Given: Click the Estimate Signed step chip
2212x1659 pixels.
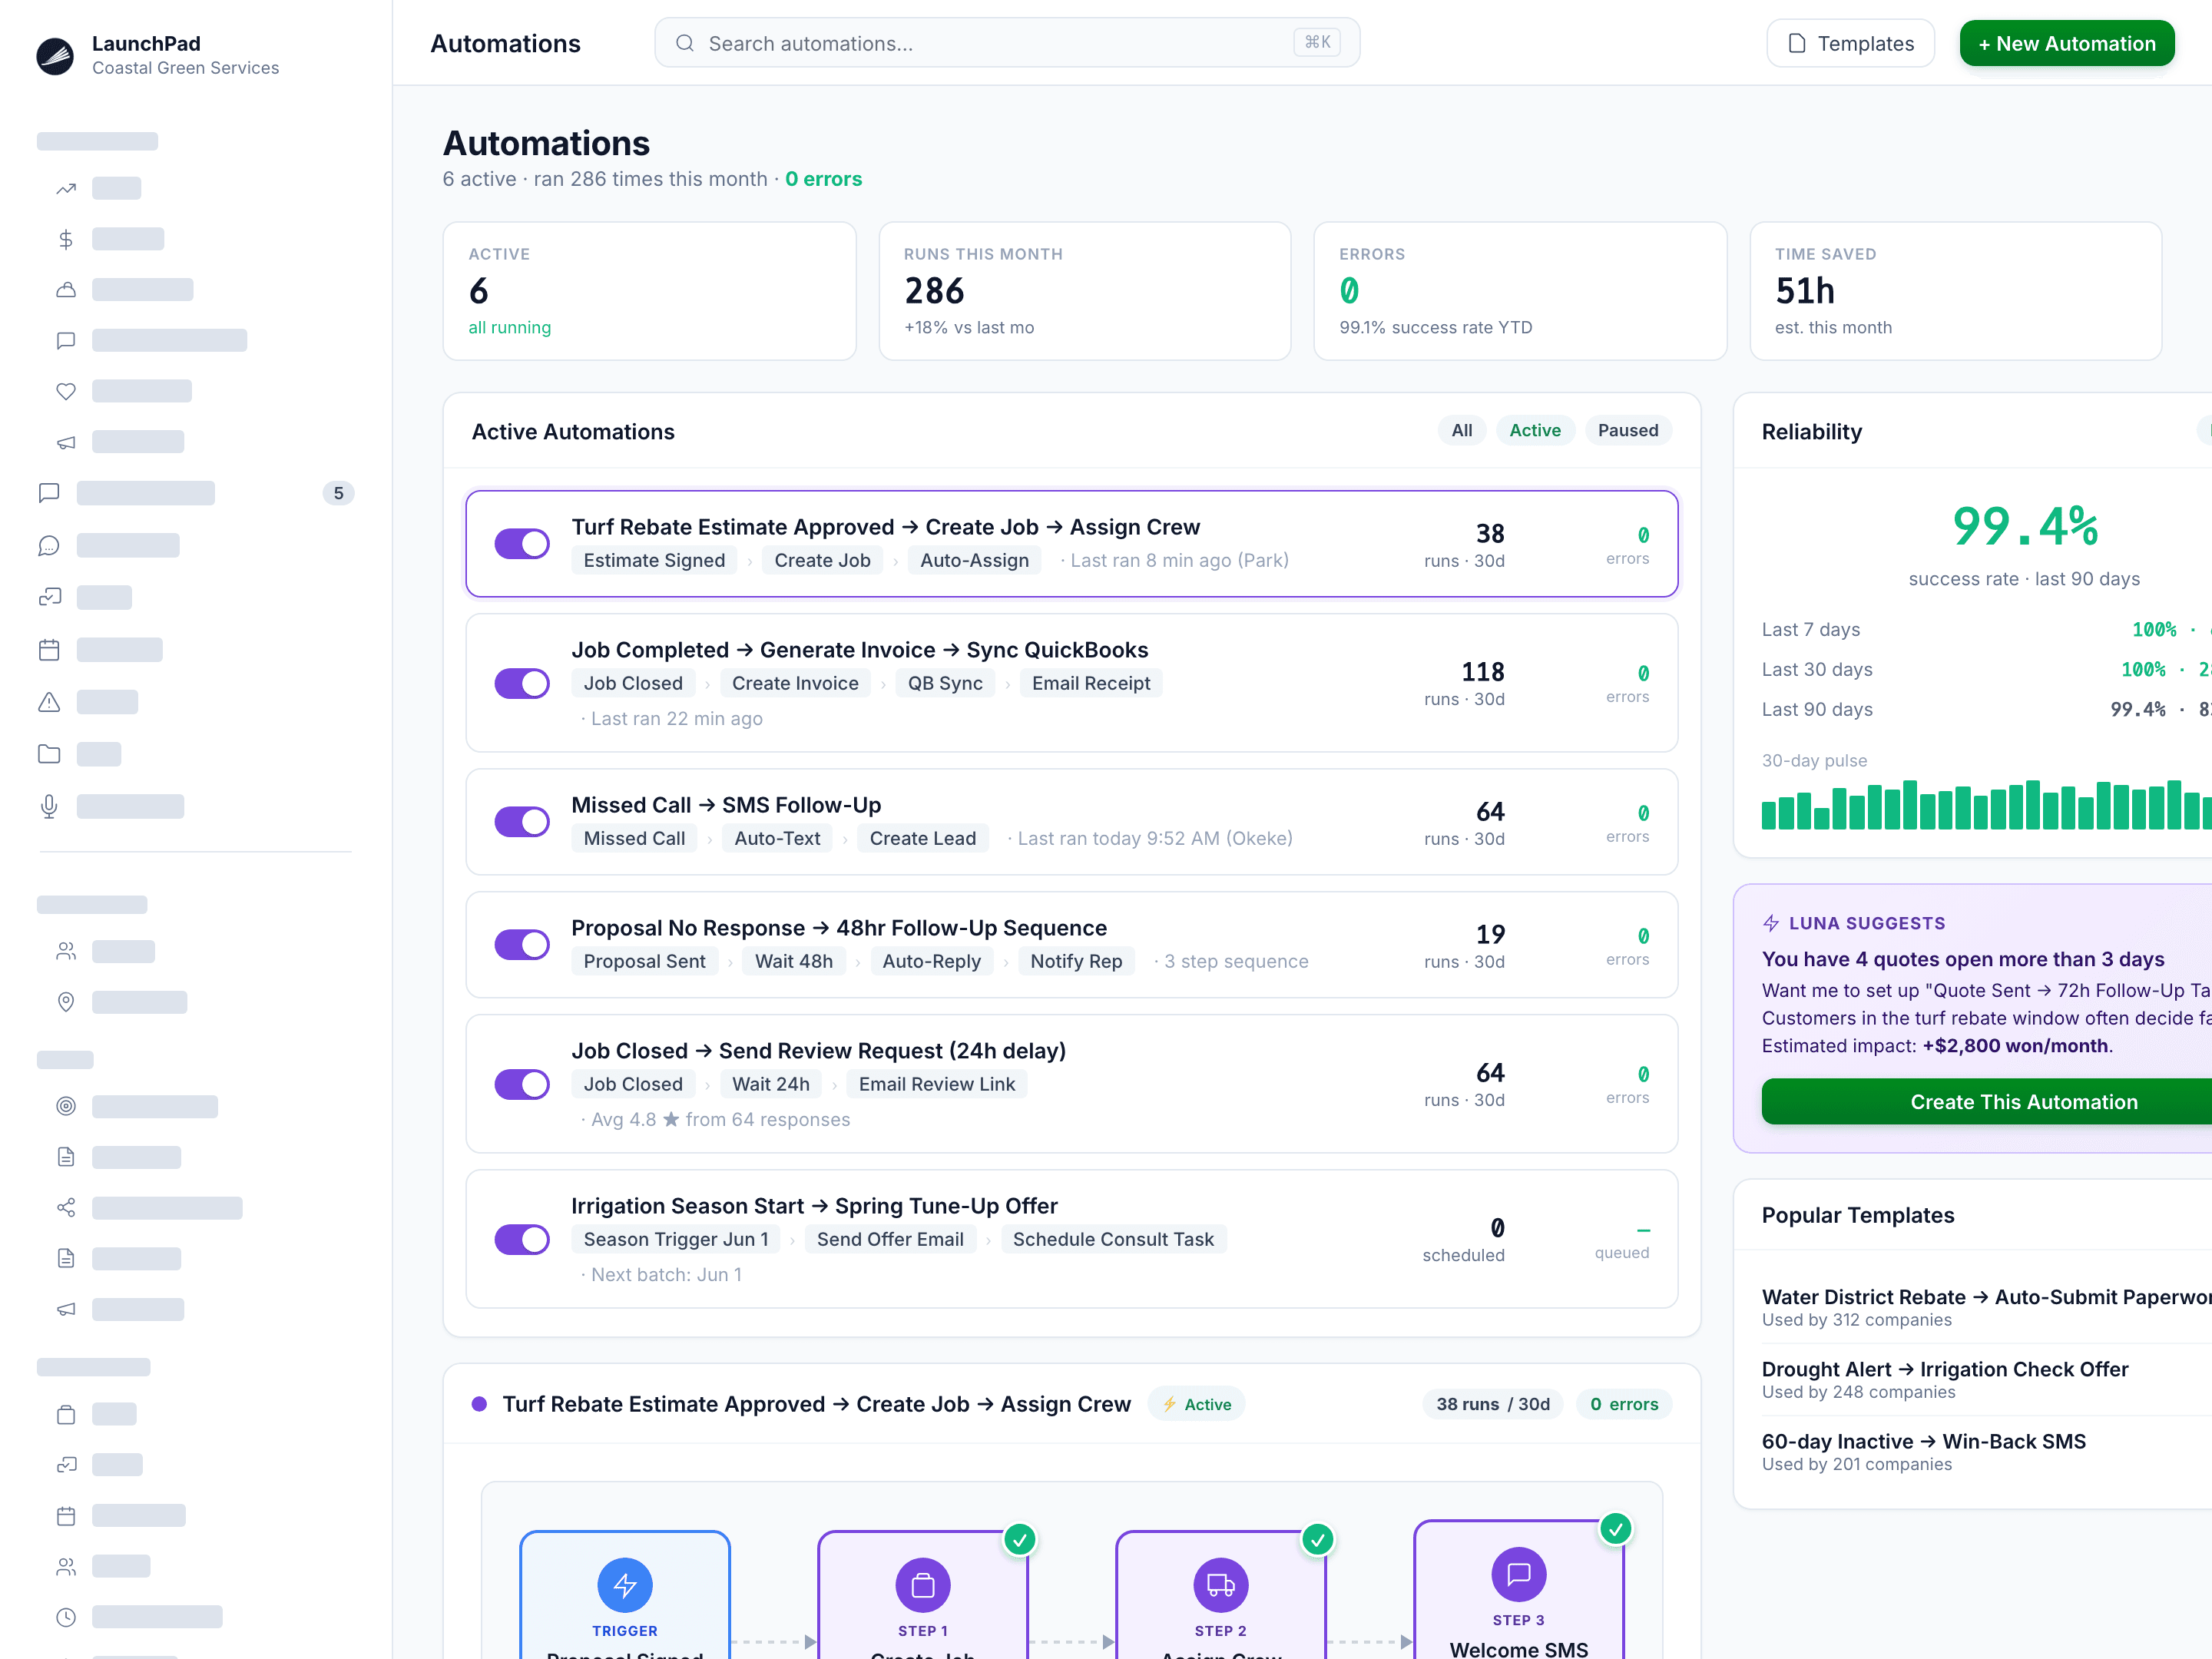Looking at the screenshot, I should click(654, 560).
